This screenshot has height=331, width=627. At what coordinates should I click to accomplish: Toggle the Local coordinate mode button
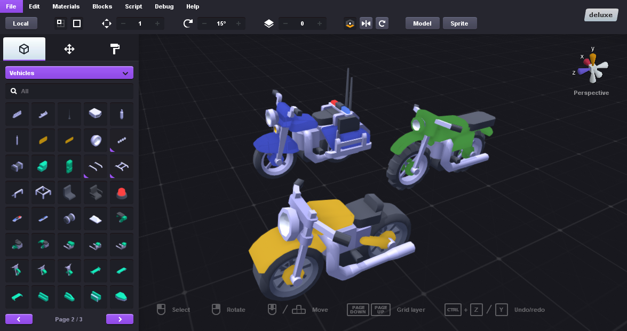21,23
